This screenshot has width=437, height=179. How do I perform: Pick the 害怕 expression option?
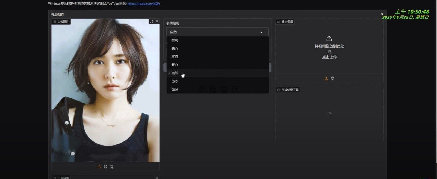[175, 57]
